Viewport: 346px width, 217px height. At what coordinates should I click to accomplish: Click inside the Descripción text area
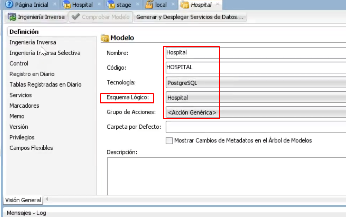(227, 176)
